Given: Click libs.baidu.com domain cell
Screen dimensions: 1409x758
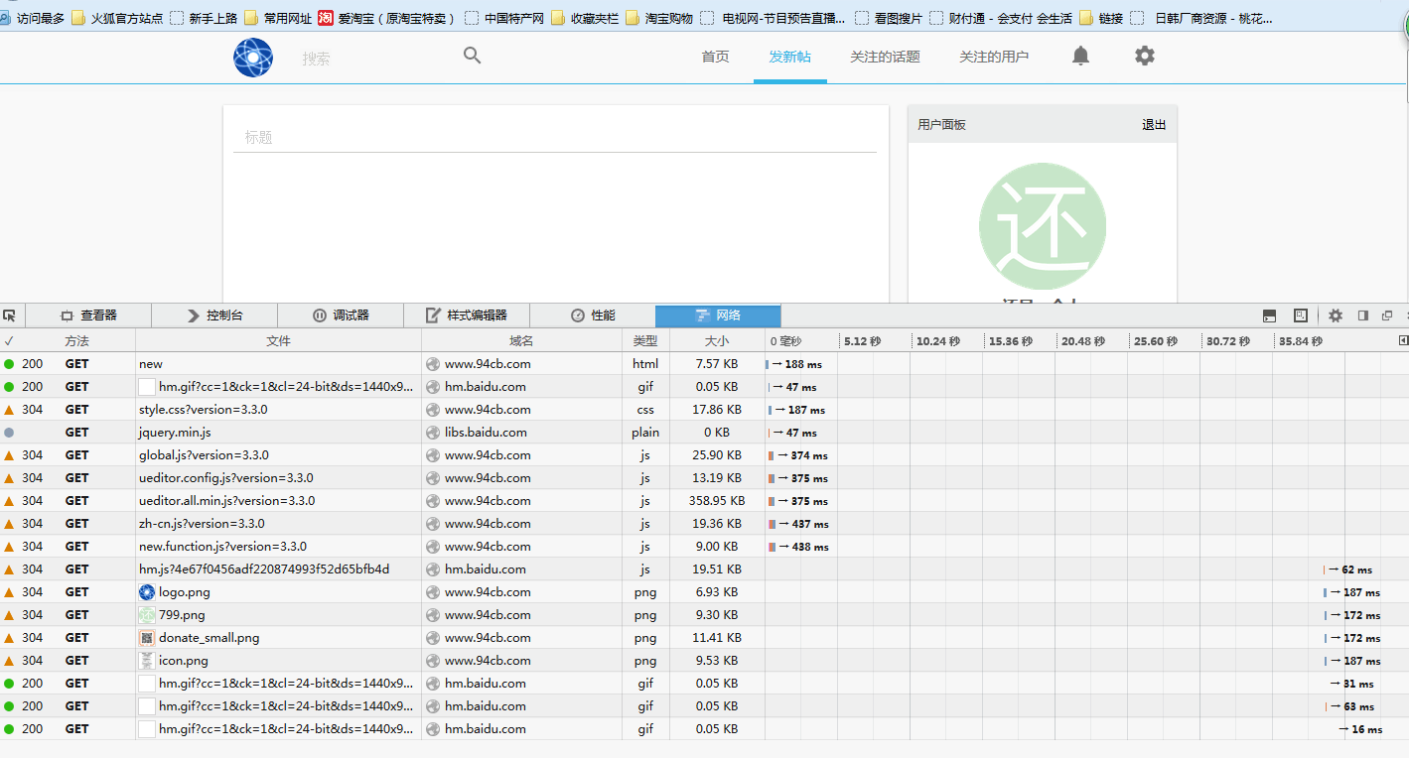Looking at the screenshot, I should (x=521, y=433).
